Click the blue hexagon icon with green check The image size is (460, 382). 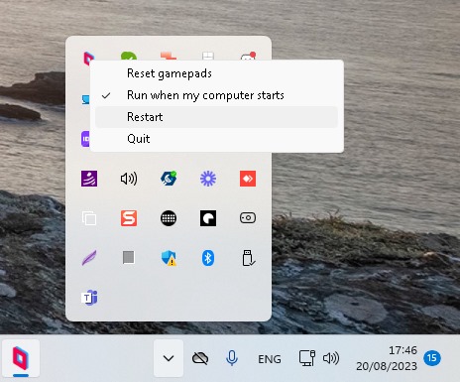169,179
